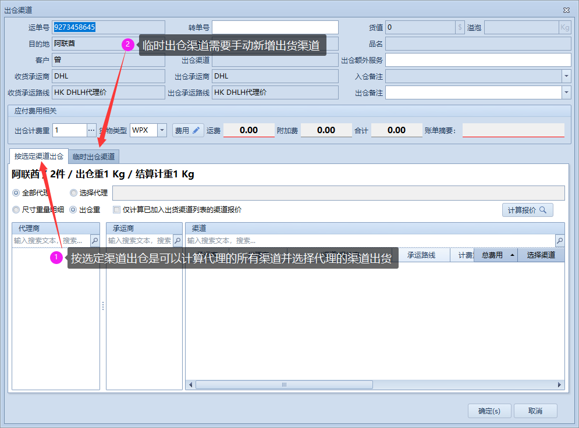Viewport: 579px width, 428px height.
Task: Click the search icon in 代理商 filter
Action: (x=95, y=240)
